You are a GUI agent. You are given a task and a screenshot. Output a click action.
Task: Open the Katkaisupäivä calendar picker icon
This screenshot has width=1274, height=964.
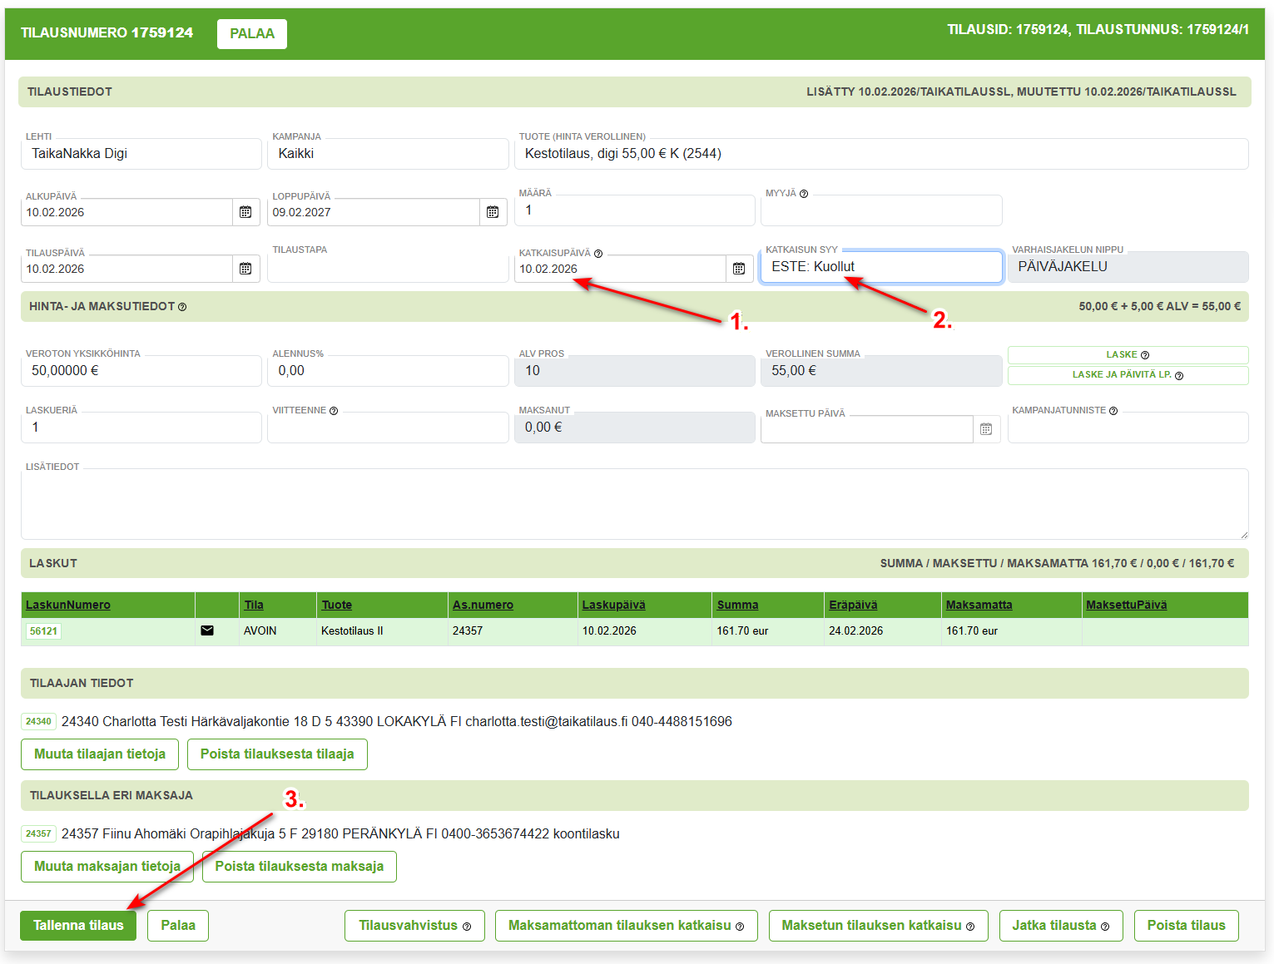pos(739,269)
